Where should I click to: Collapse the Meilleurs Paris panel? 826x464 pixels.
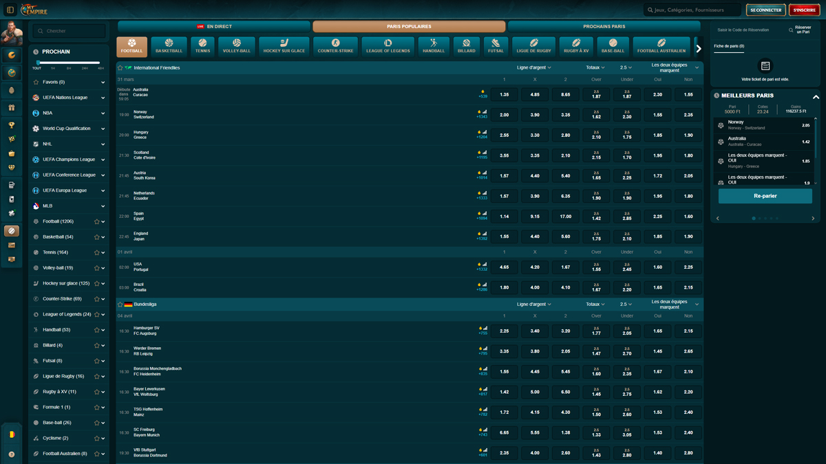point(816,96)
